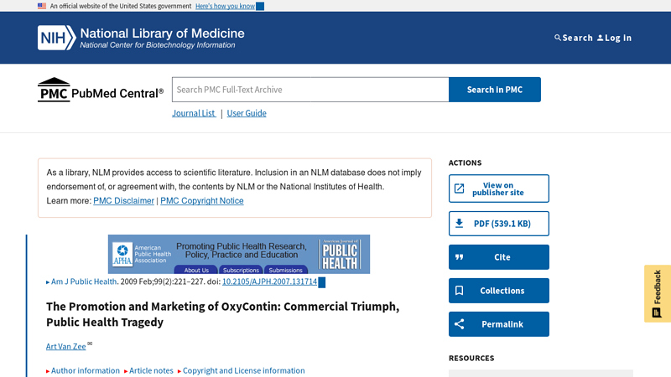Click the external-link icon on View on publisher site

click(459, 188)
